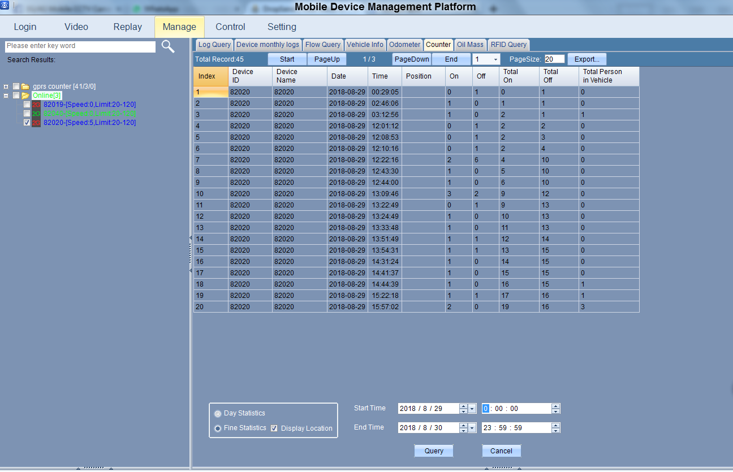This screenshot has width=733, height=472.
Task: Tick the checkbox for device 82019
Action: click(x=27, y=105)
